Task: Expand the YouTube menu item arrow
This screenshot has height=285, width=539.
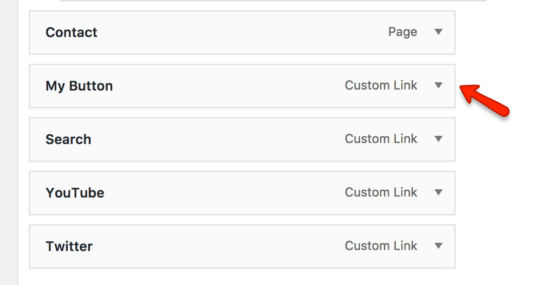Action: (439, 192)
